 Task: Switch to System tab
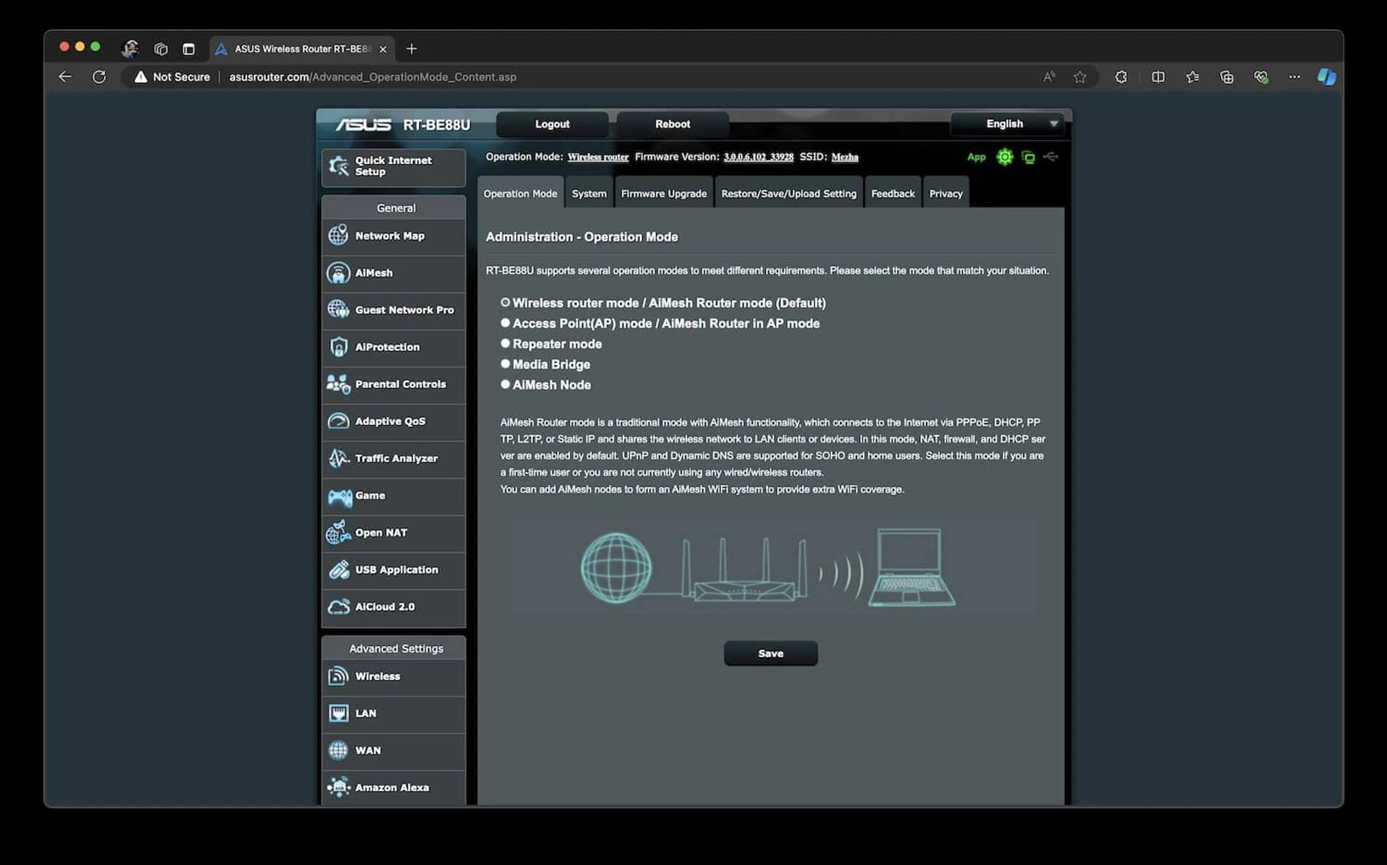589,193
